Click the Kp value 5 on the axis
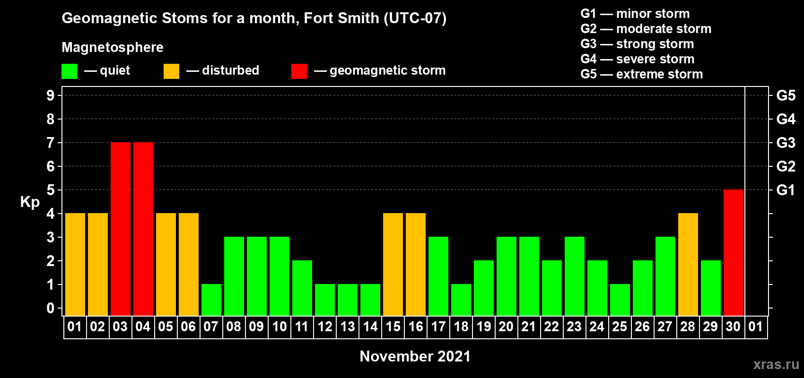The width and height of the screenshot is (804, 378). [x=51, y=190]
